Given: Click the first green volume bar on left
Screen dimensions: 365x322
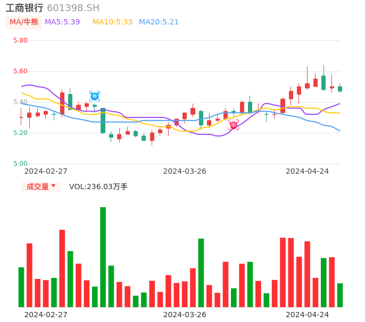Looking at the screenshot, I should pos(21,287).
